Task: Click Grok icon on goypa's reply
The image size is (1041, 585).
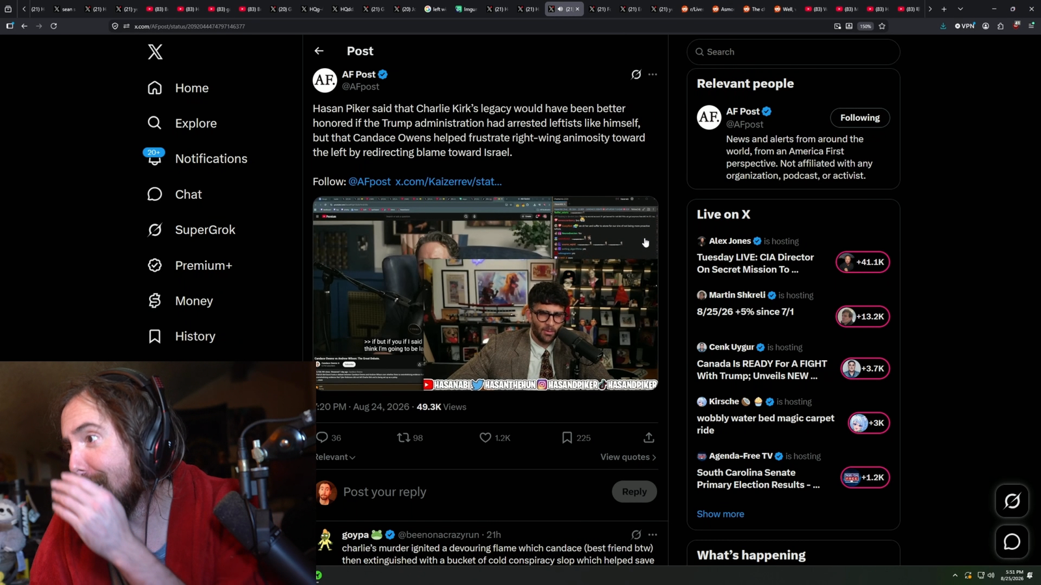Action: (x=636, y=535)
